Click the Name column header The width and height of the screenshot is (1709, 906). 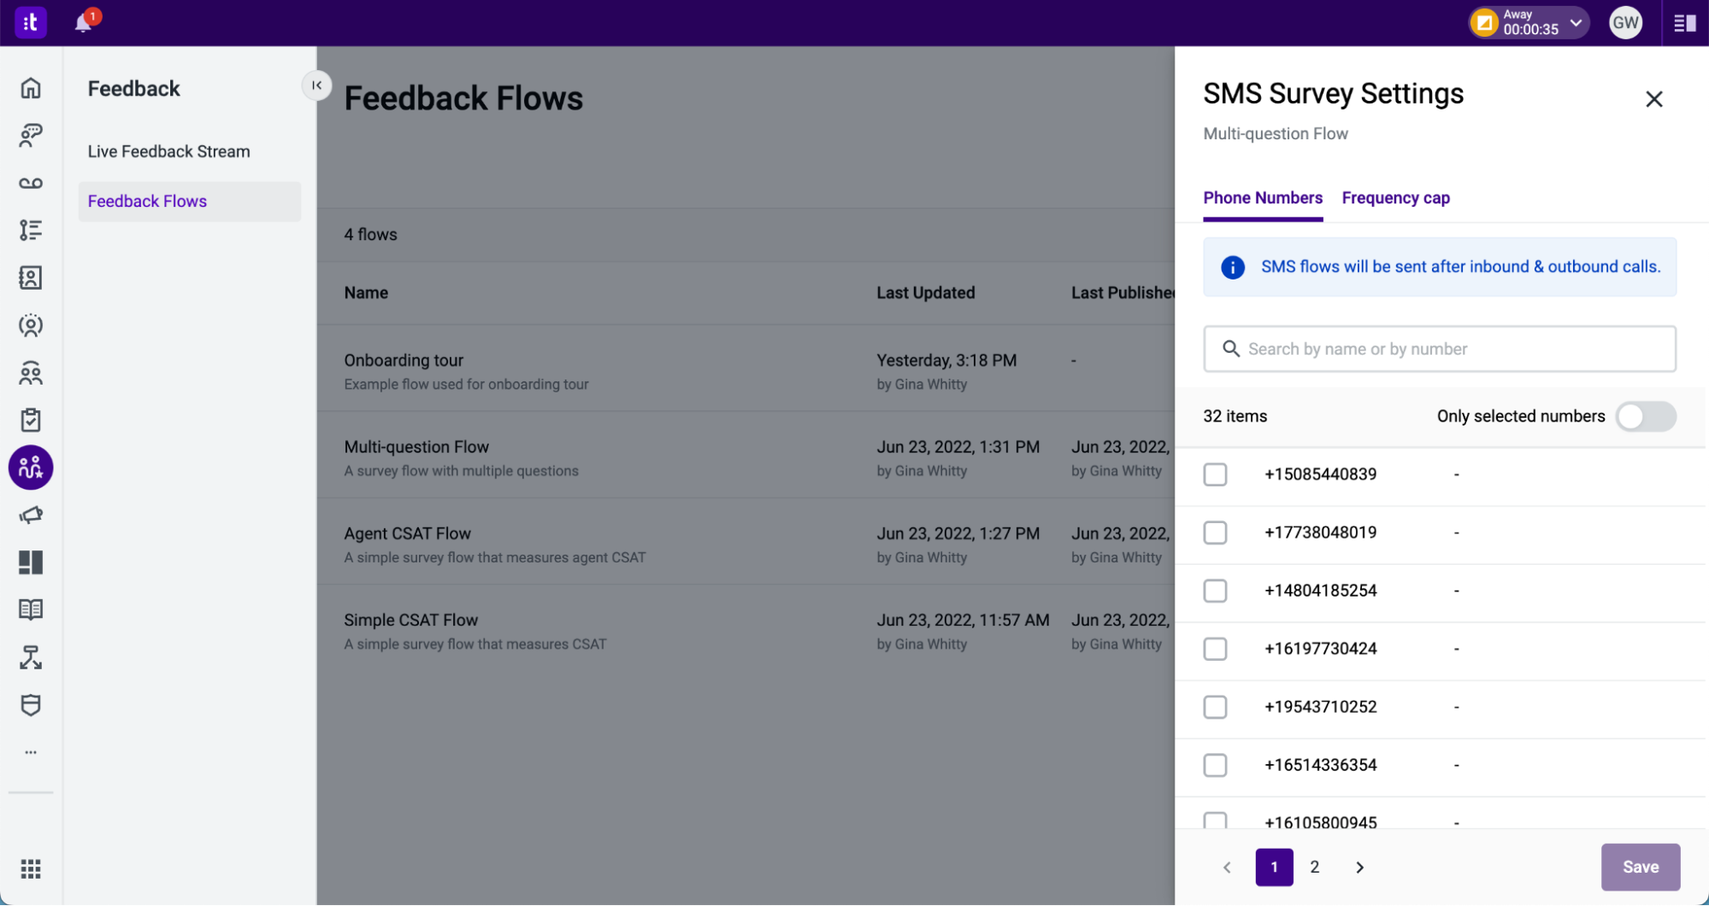[x=366, y=293]
